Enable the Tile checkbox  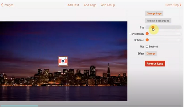point(147,46)
